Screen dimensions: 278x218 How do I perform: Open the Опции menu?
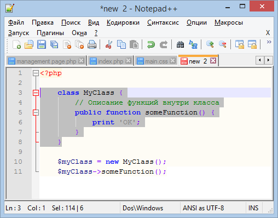(x=196, y=22)
